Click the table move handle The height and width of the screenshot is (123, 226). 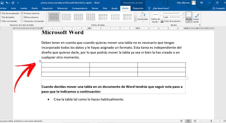(x=40, y=61)
